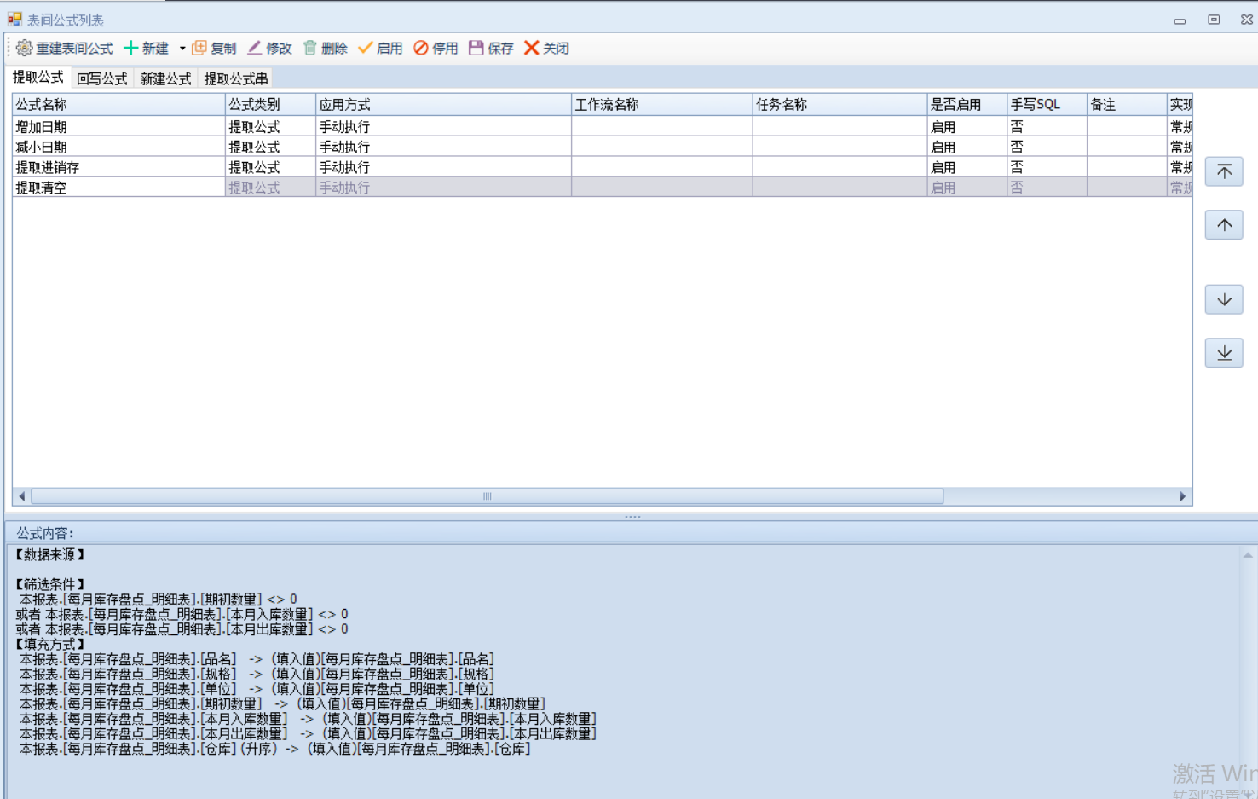Enable formula with 启用 checkmark
Screen dimensions: 1258x799
[366, 49]
